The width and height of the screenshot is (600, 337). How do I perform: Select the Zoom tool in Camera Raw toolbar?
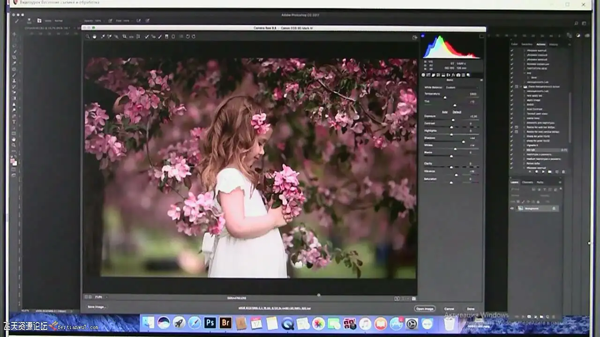(x=88, y=37)
